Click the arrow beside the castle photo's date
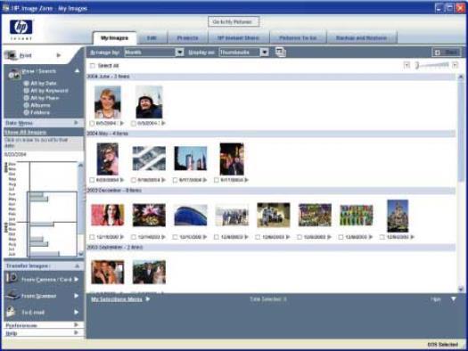 coord(412,237)
